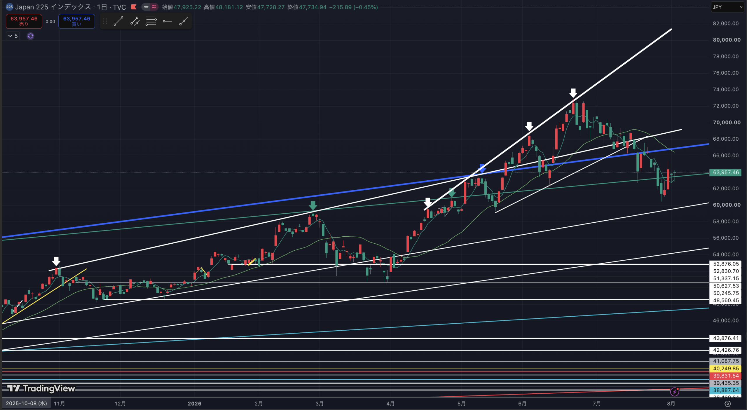Screen dimensions: 747x410
Task: Click the 42,426.76 price label
Action: tap(726, 350)
